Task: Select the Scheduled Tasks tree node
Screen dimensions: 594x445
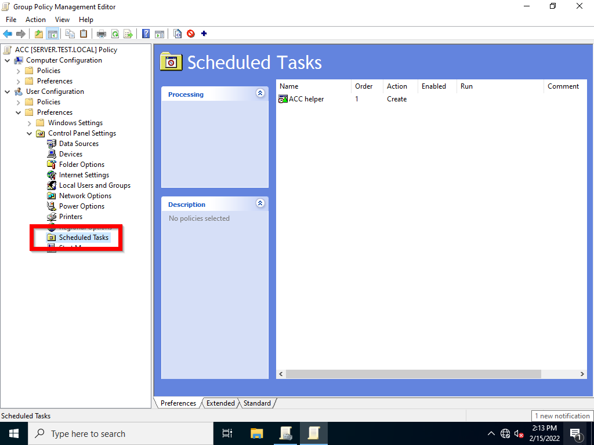Action: [x=84, y=238]
